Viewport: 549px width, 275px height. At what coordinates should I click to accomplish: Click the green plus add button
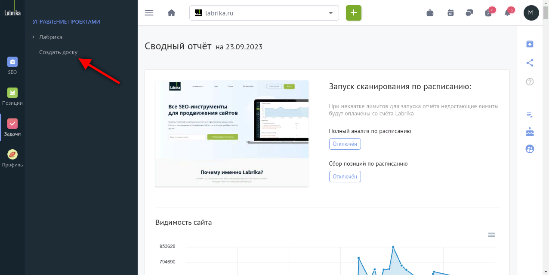tap(354, 13)
